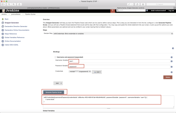Open the Snippet Generator gear icon
The width and height of the screenshot is (176, 113).
pos(3,23)
